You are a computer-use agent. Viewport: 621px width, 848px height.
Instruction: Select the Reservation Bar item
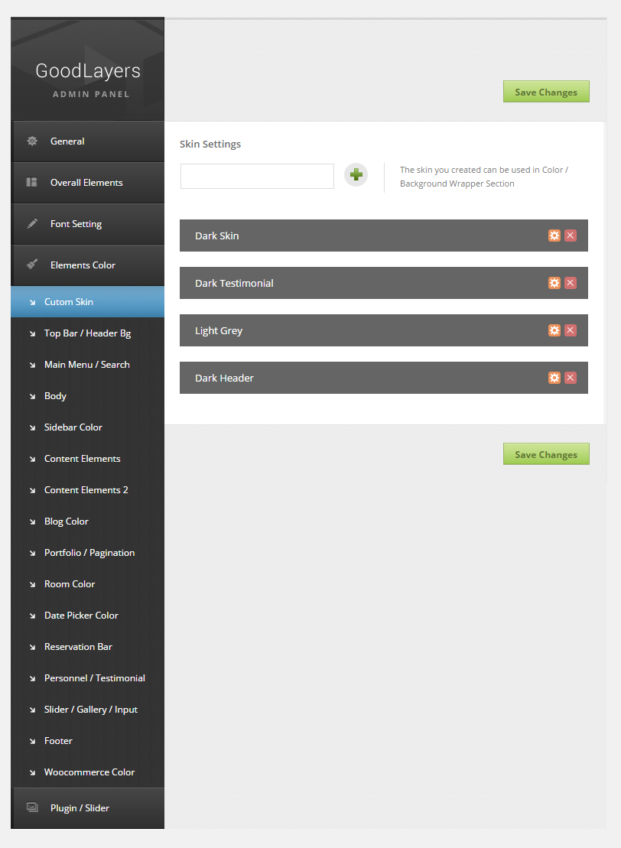(88, 647)
